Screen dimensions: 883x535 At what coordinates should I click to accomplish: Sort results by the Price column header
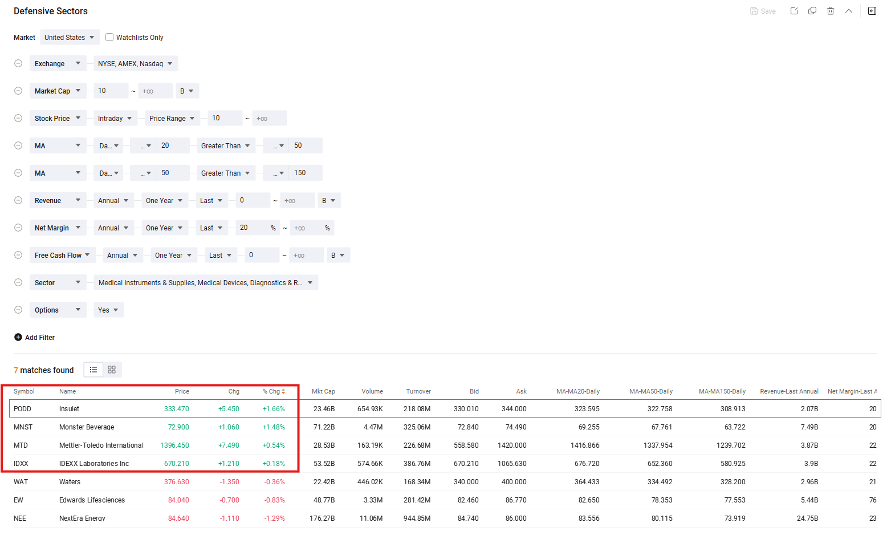[x=182, y=391]
